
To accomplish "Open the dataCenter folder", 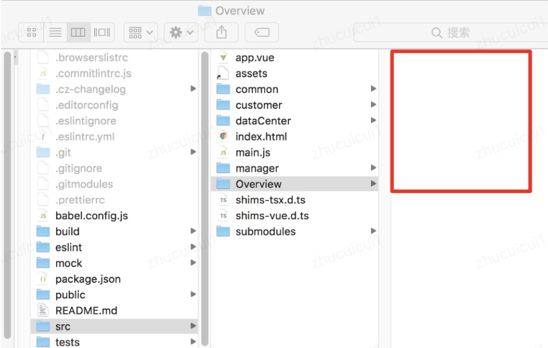I will point(263,121).
